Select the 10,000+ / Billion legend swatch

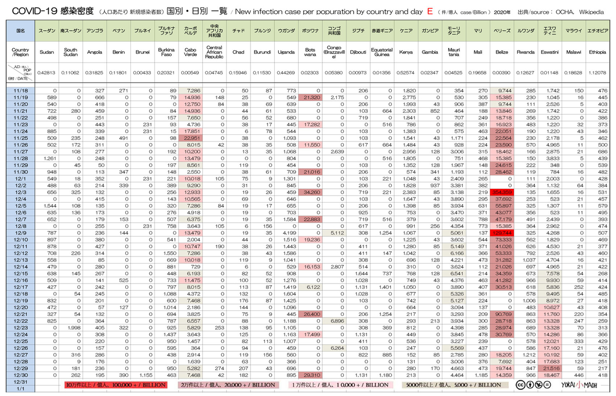click(x=340, y=385)
